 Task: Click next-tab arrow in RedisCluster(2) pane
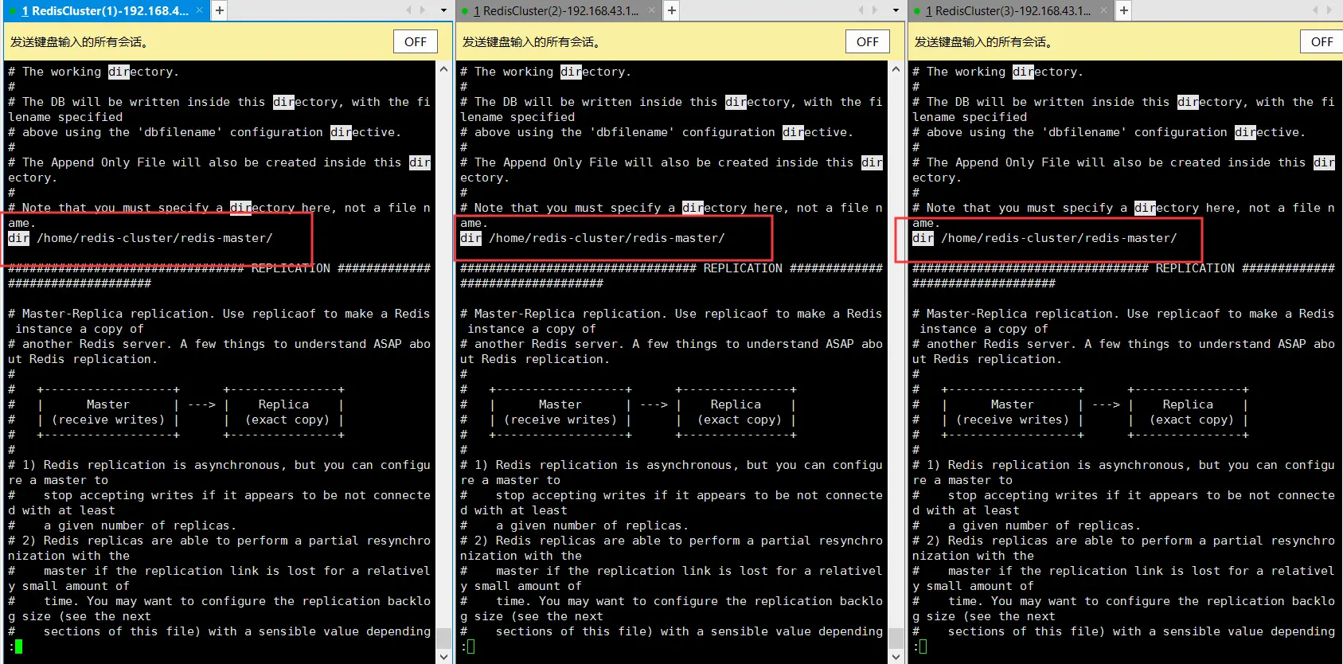point(876,10)
